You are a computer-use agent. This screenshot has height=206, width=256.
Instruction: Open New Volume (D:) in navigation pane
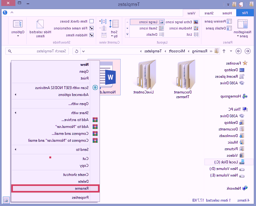[x=227, y=169]
